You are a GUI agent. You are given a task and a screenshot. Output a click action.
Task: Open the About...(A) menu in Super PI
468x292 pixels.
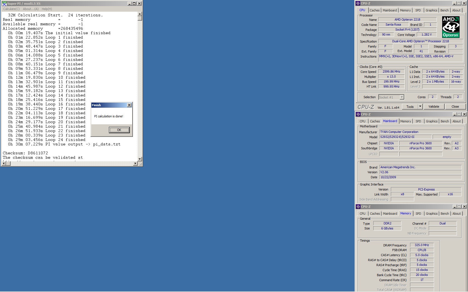[31, 9]
